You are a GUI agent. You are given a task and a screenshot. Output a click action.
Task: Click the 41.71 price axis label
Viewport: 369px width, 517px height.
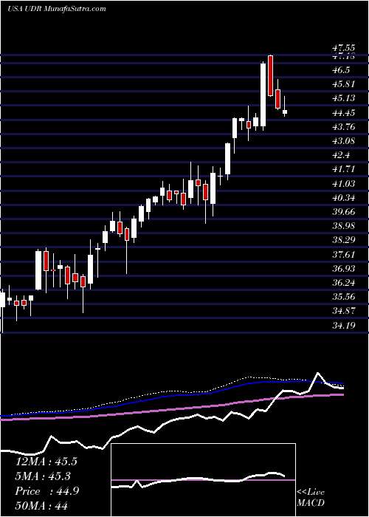coord(344,169)
